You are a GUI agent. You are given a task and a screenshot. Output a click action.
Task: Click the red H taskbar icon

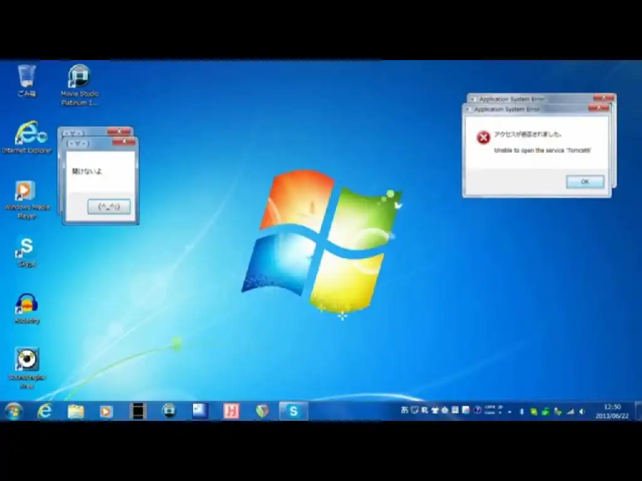click(x=231, y=411)
